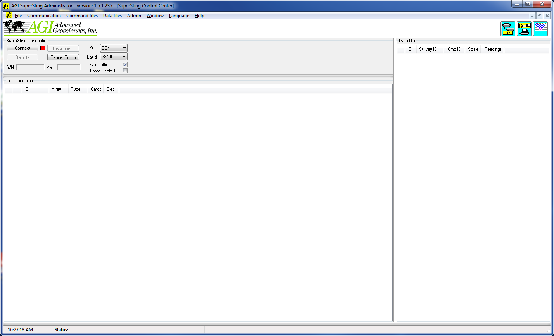Click the application icon in the menu bar
554x336 pixels.
click(x=9, y=16)
